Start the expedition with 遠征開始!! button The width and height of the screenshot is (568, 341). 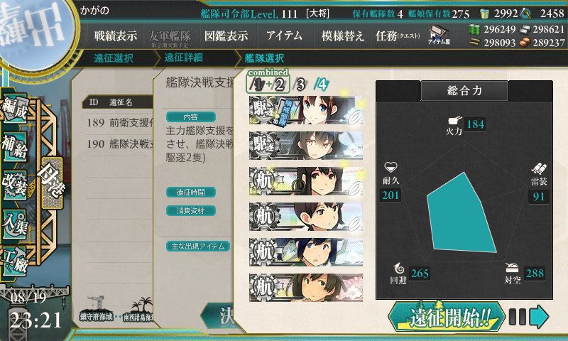447,317
